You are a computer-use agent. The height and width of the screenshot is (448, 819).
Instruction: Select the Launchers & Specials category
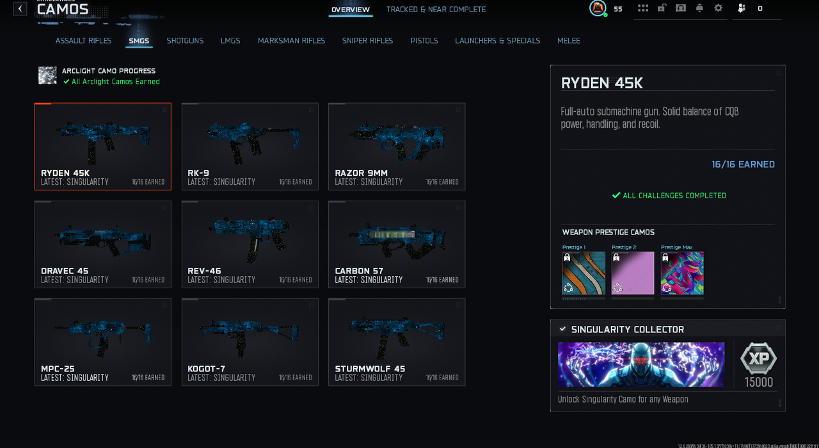click(x=498, y=40)
